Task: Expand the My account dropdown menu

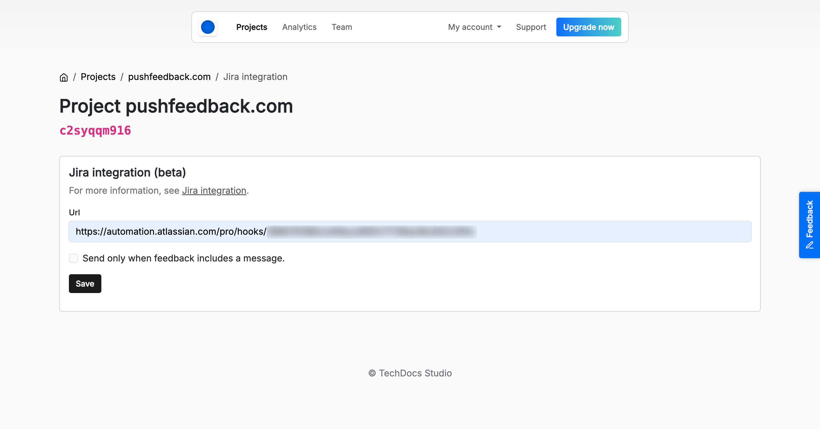Action: (x=475, y=27)
